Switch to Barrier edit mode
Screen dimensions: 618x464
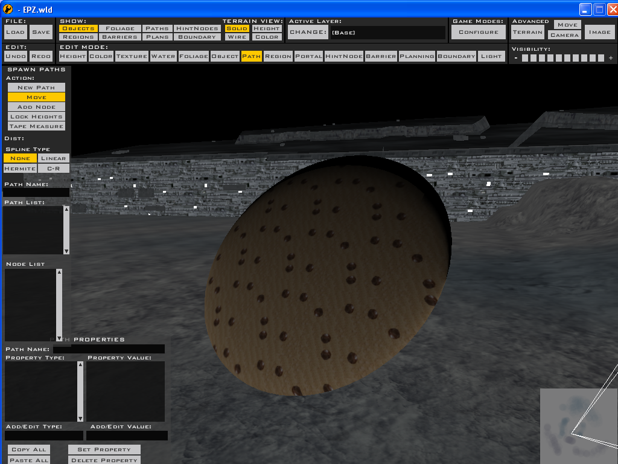point(381,56)
